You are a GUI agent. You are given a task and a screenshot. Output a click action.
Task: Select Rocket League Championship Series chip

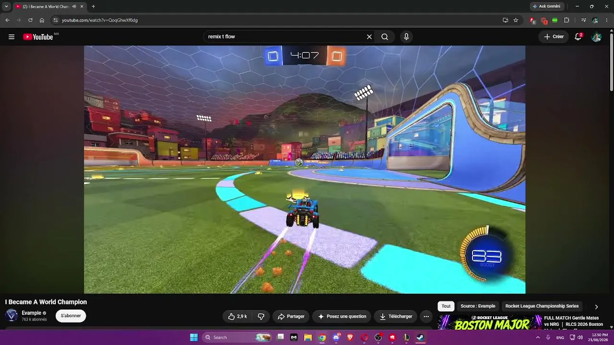point(542,306)
